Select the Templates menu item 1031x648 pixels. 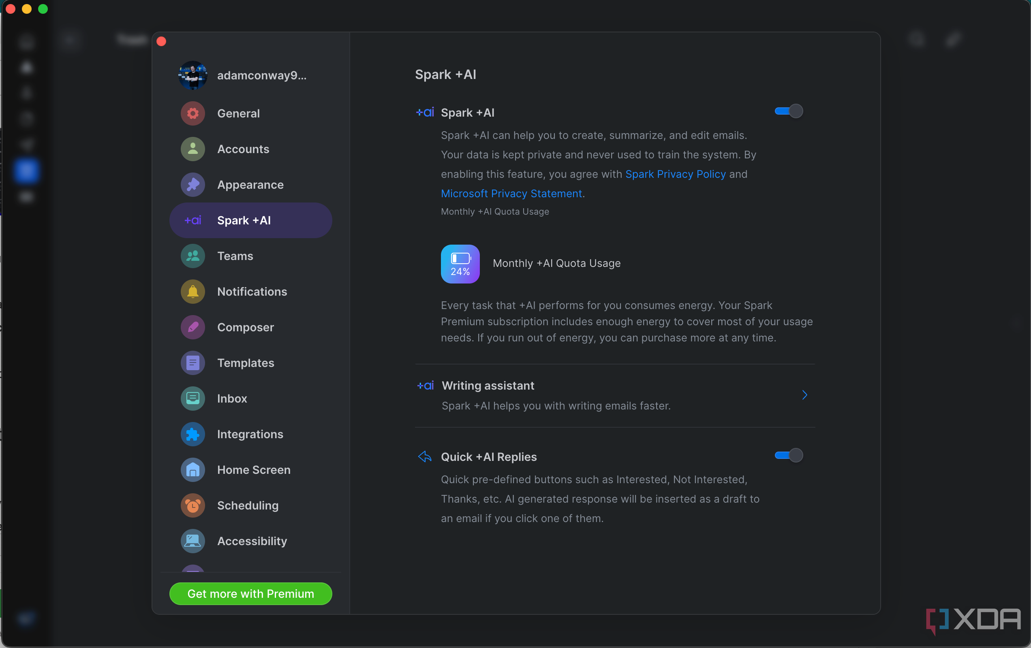point(244,362)
